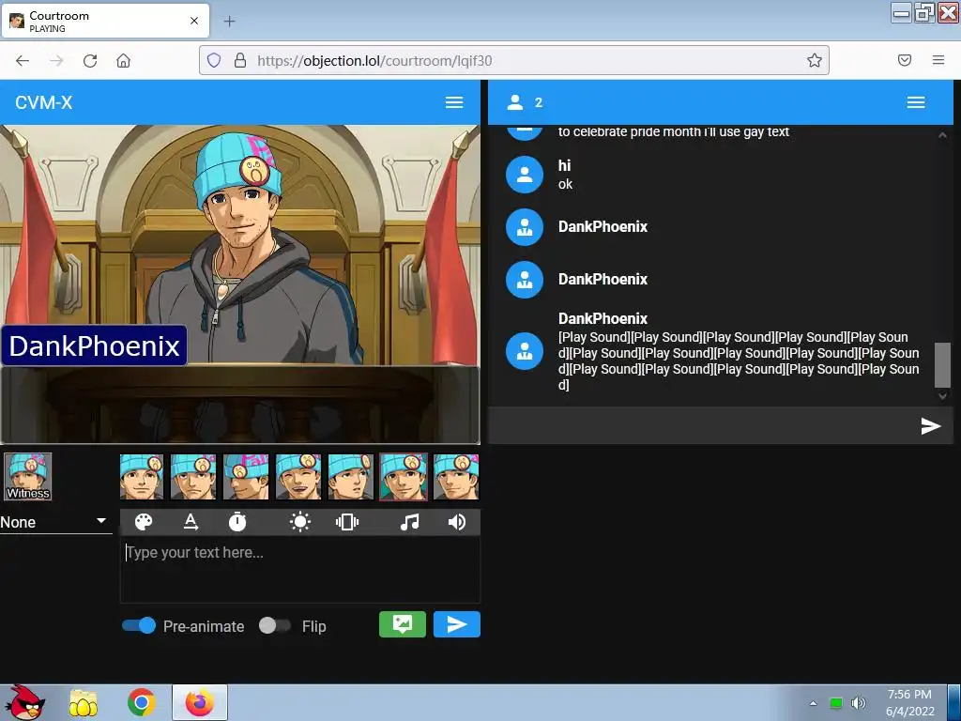The image size is (961, 721).
Task: Click the browser forward arrow
Action: 56,60
